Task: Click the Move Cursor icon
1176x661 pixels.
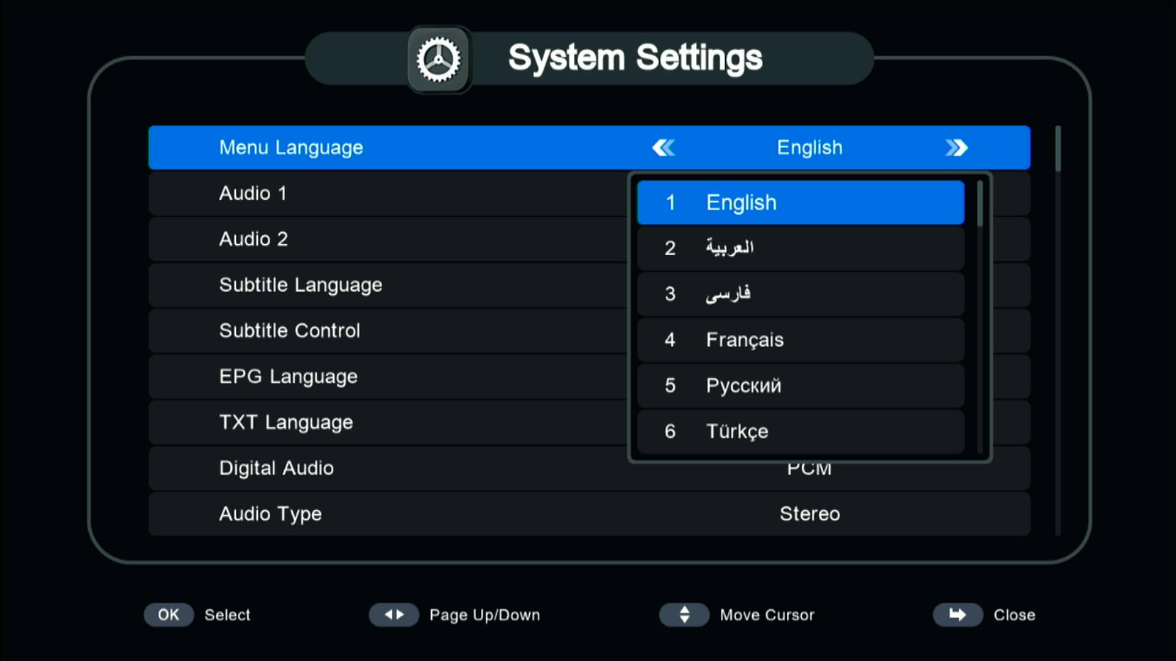Action: (x=684, y=614)
